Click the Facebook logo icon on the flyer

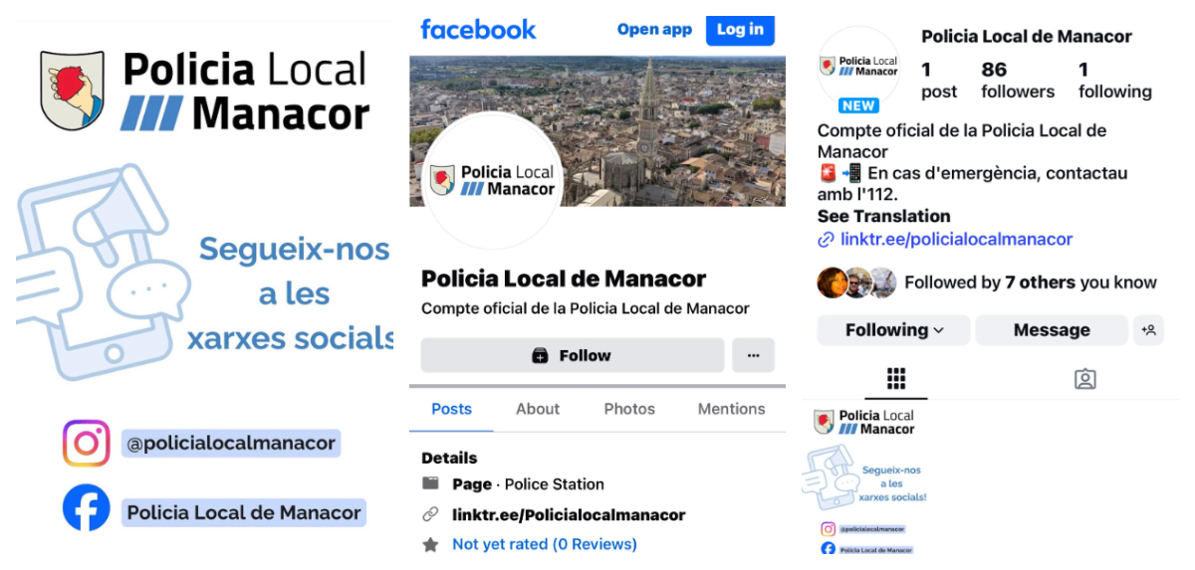pos(86,507)
